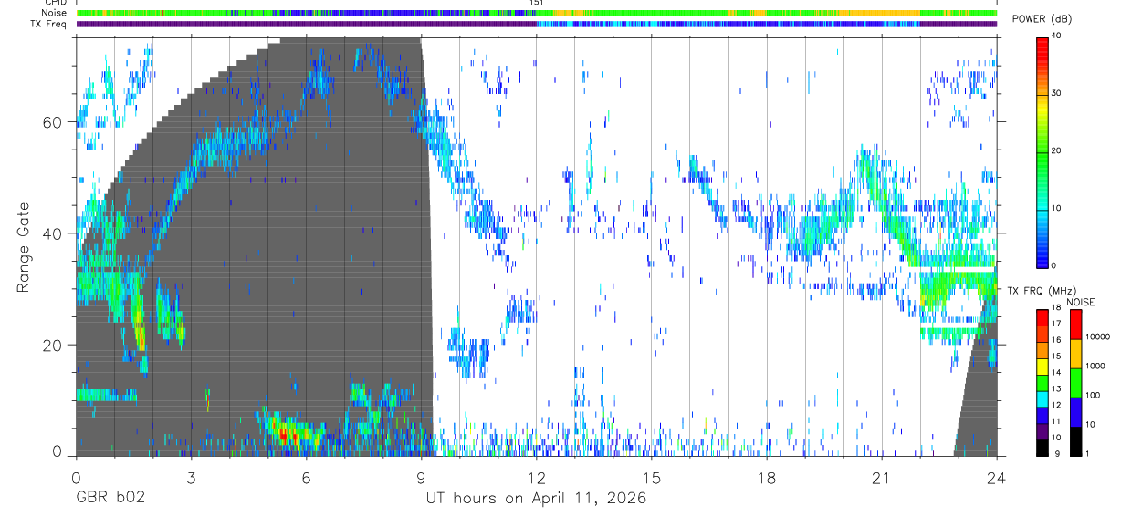
Task: Click the GBR b02 radar beam label
Action: coord(110,499)
